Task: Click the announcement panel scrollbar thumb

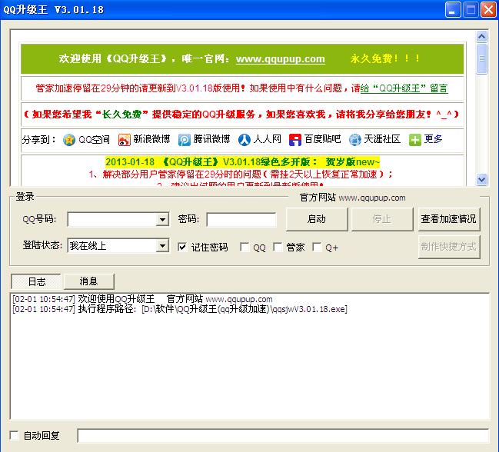Action: [x=482, y=58]
